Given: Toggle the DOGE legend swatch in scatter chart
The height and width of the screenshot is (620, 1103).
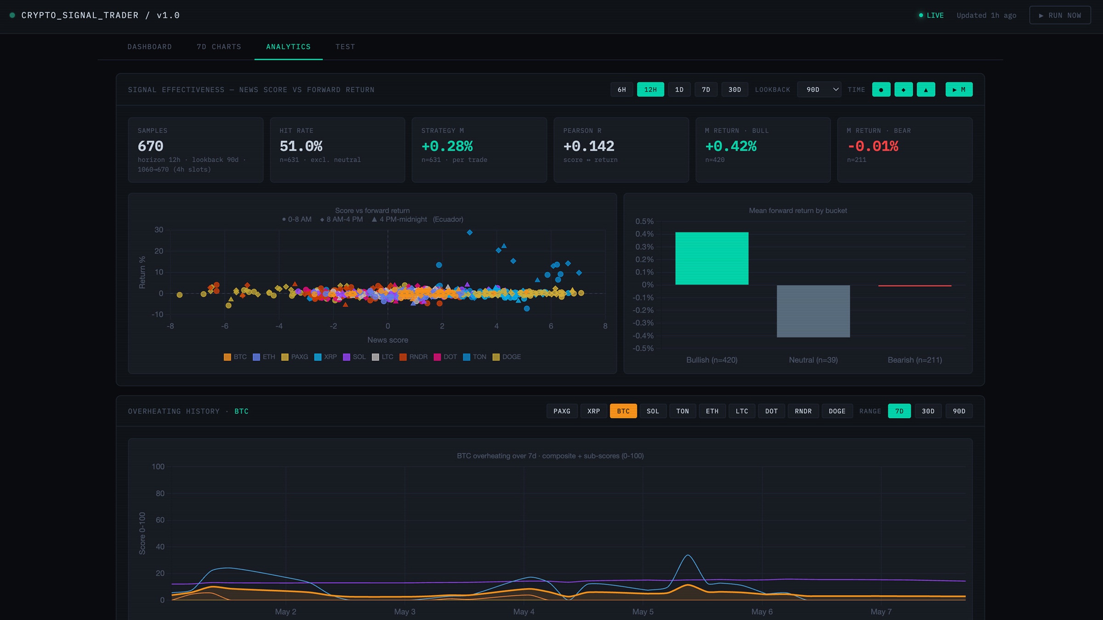Looking at the screenshot, I should pos(496,357).
